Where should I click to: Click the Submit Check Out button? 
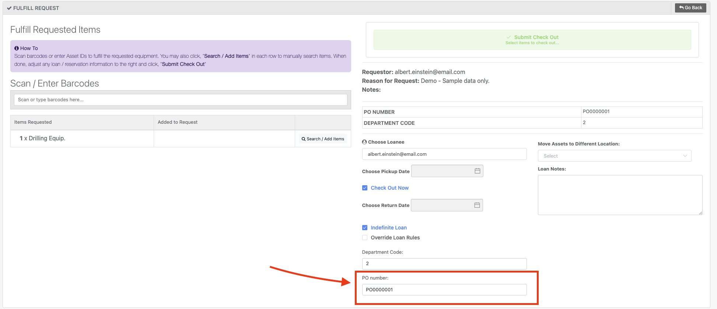coord(532,40)
